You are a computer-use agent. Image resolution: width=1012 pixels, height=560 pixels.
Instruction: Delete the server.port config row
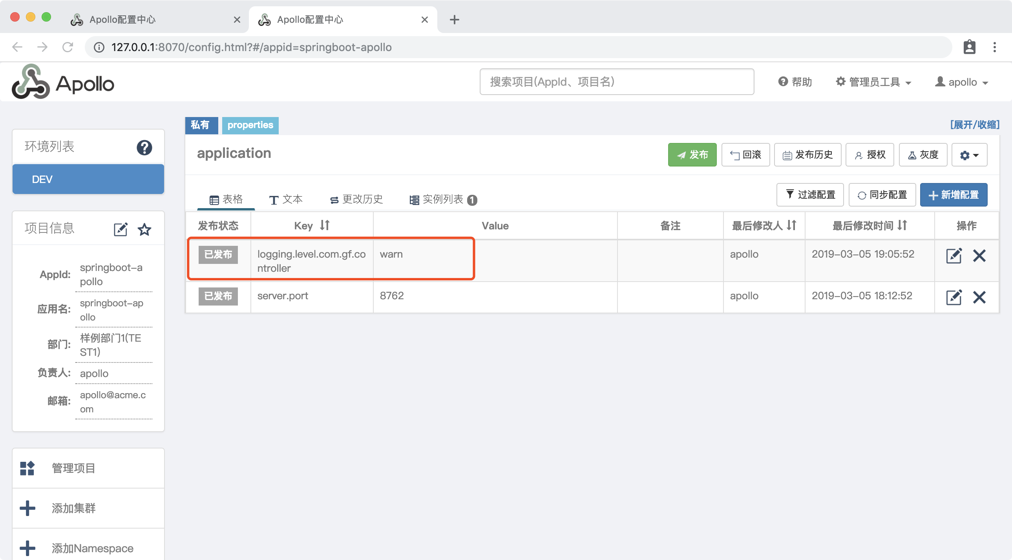coord(979,297)
